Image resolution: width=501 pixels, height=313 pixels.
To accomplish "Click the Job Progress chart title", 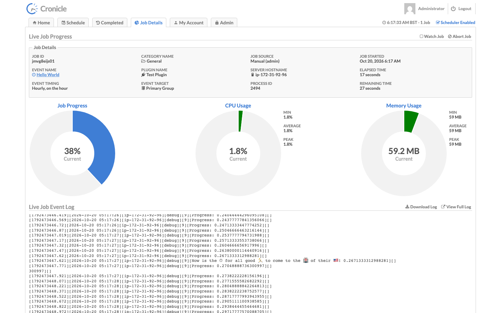I will tap(72, 106).
